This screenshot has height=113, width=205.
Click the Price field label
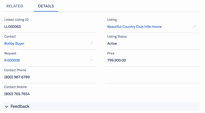[x=111, y=53]
